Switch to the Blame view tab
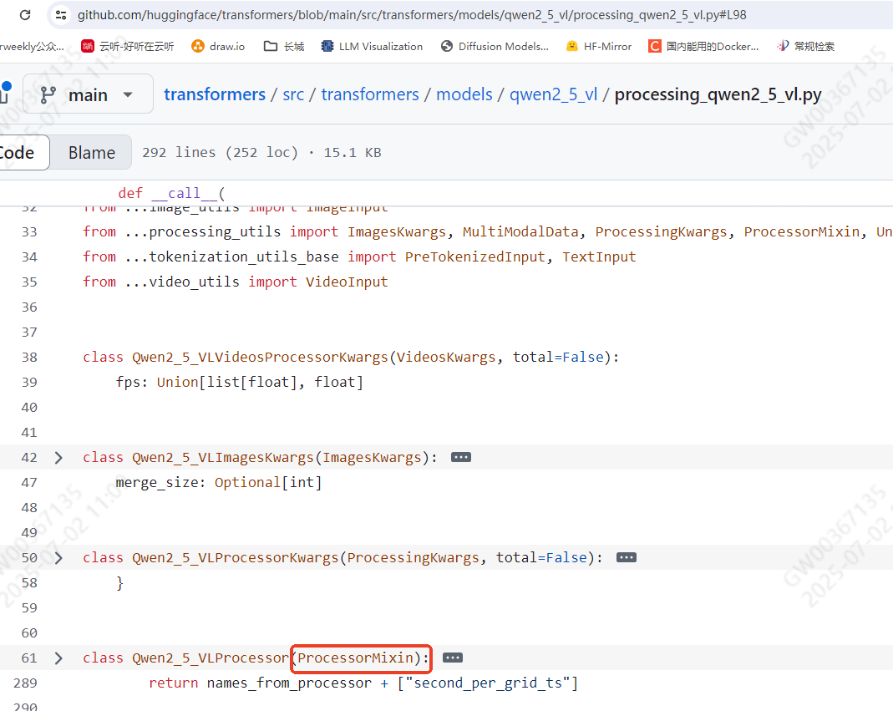 (x=92, y=152)
